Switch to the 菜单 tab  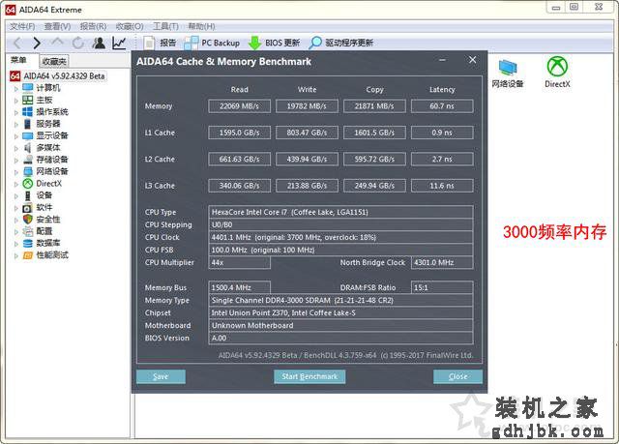[x=18, y=60]
